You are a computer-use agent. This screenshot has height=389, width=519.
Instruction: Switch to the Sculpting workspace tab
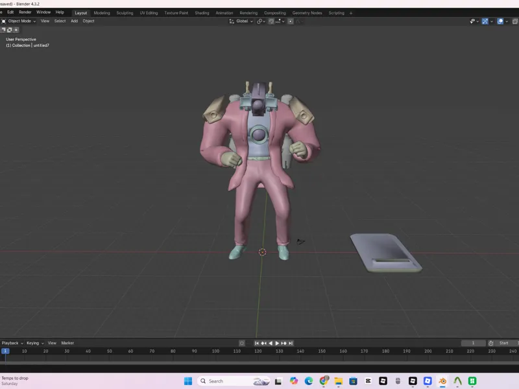[125, 13]
